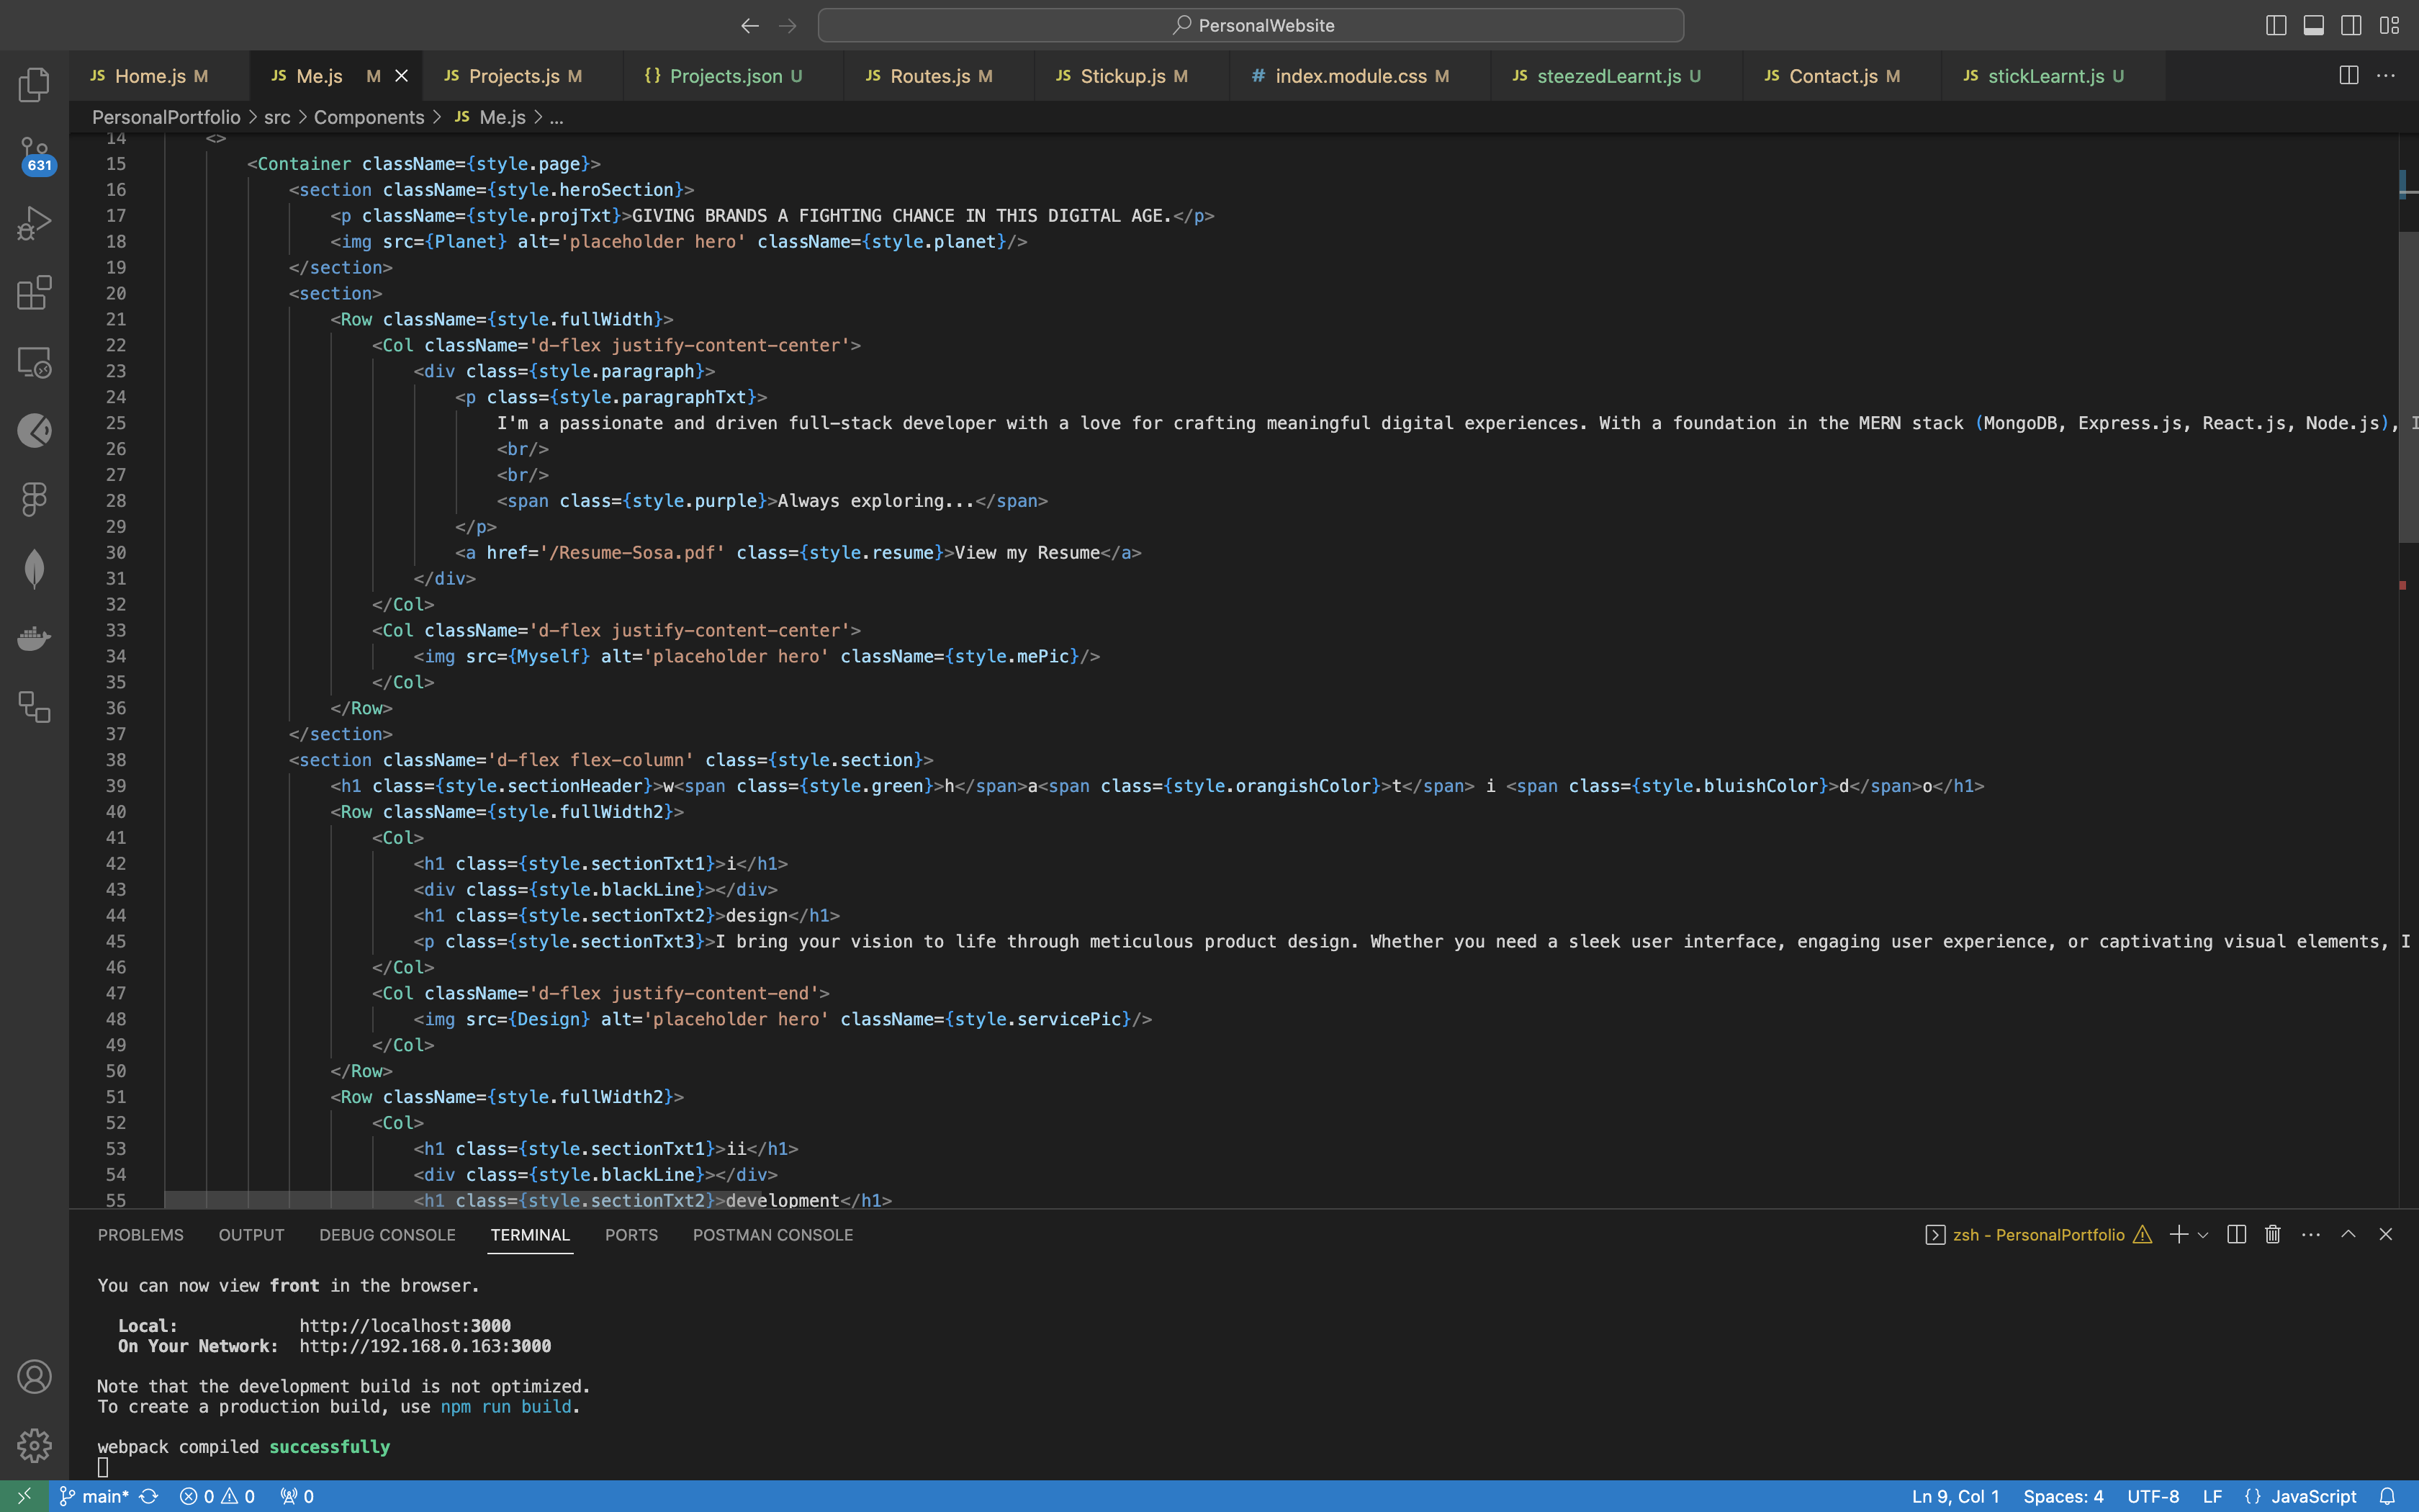The width and height of the screenshot is (2419, 1512).
Task: Split the editor to the right
Action: coord(2349,76)
